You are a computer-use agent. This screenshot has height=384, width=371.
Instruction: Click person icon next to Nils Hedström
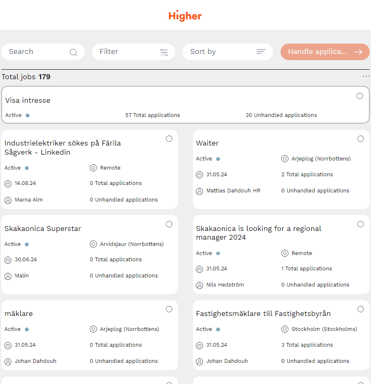199,285
